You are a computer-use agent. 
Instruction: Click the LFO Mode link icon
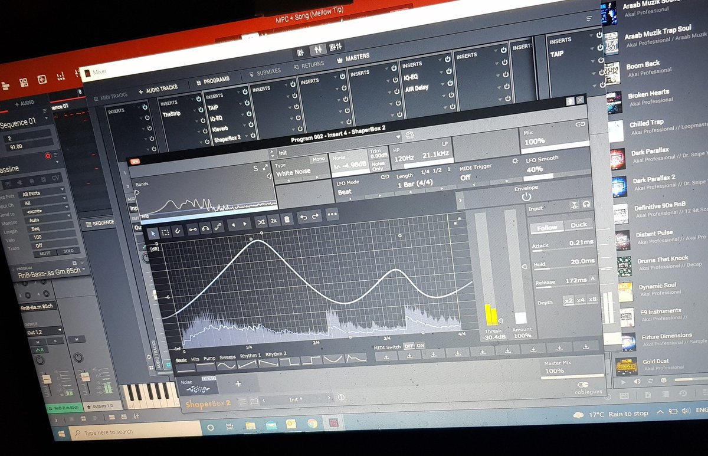[x=385, y=176]
